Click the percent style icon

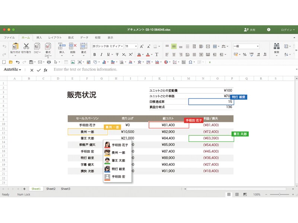[x=245, y=55]
